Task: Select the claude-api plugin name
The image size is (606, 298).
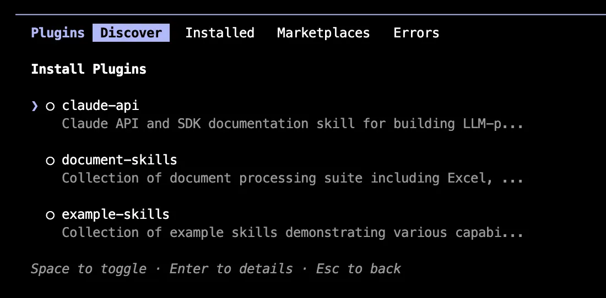Action: point(100,106)
